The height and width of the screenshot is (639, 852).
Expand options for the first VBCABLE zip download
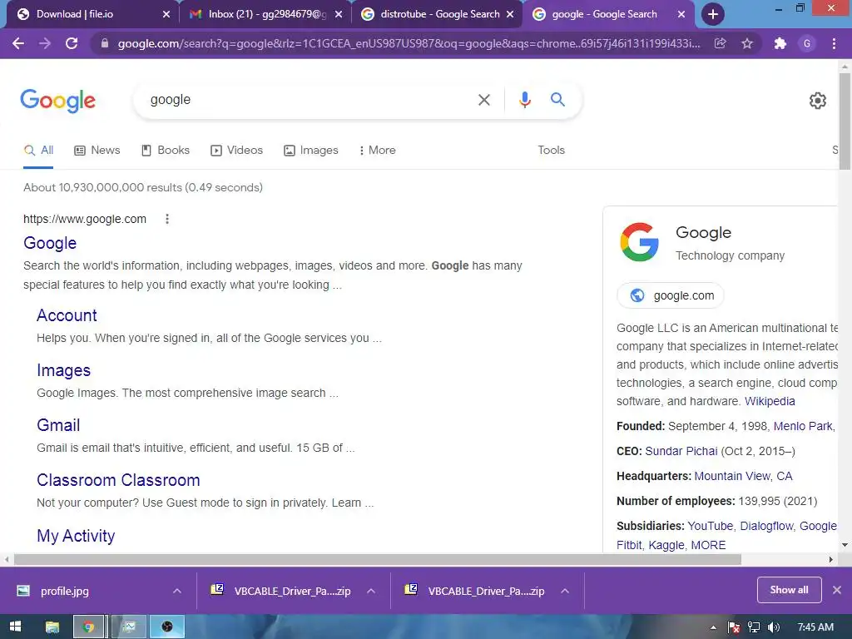click(x=370, y=591)
